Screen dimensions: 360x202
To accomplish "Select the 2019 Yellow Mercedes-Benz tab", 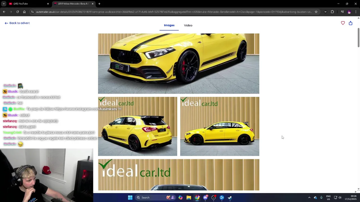I will (x=74, y=4).
